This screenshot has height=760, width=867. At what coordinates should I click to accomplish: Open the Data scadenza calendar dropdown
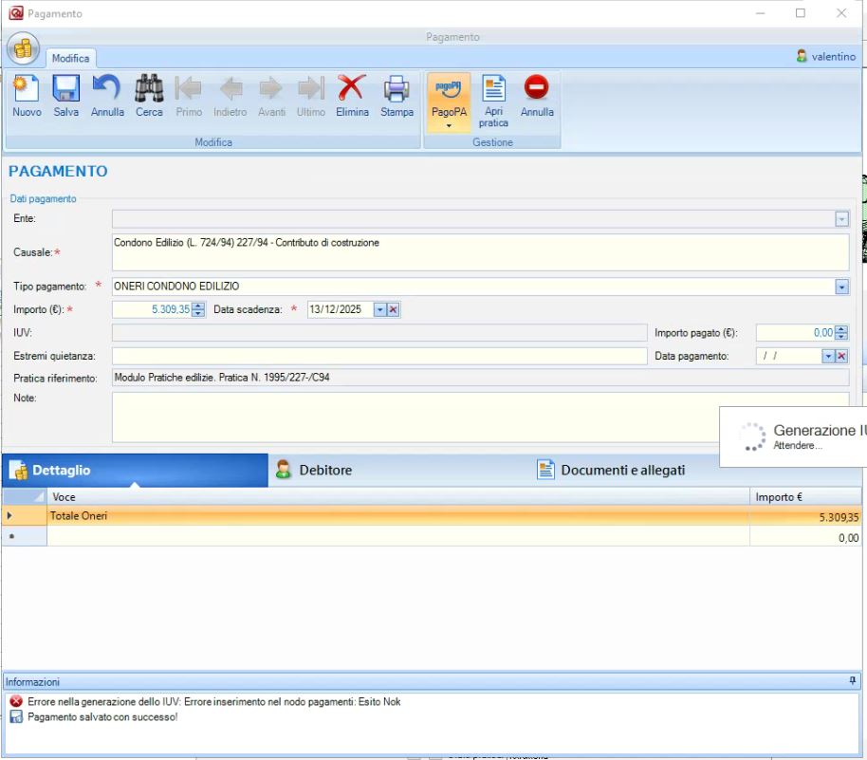(379, 309)
